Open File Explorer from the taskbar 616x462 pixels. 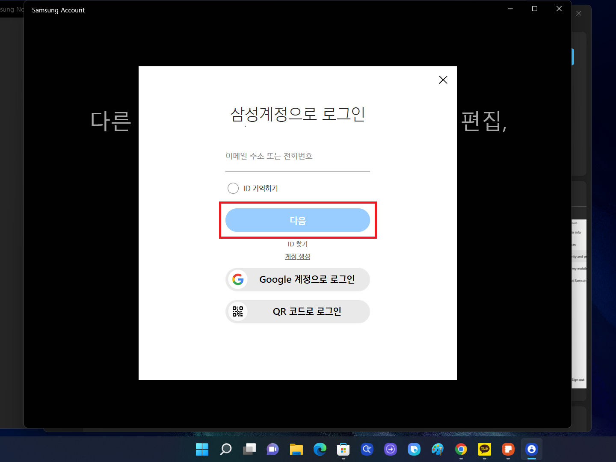click(296, 450)
